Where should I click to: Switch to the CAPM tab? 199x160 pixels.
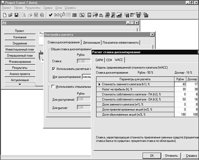[99, 60]
